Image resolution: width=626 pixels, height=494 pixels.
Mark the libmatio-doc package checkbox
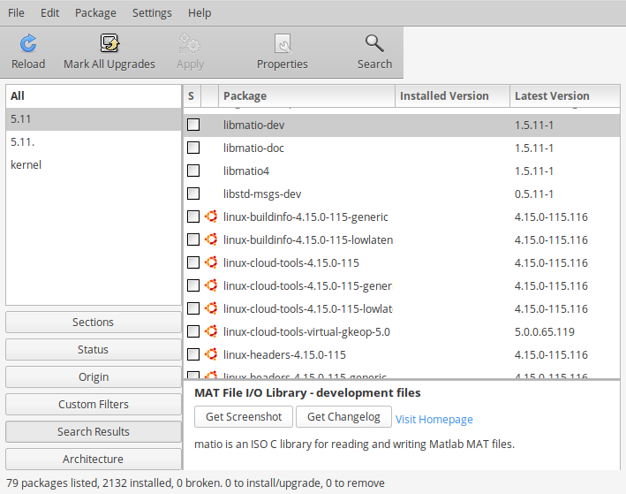tap(193, 148)
